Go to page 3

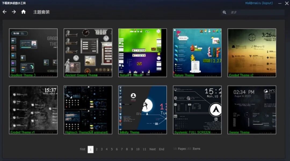tap(102, 149)
